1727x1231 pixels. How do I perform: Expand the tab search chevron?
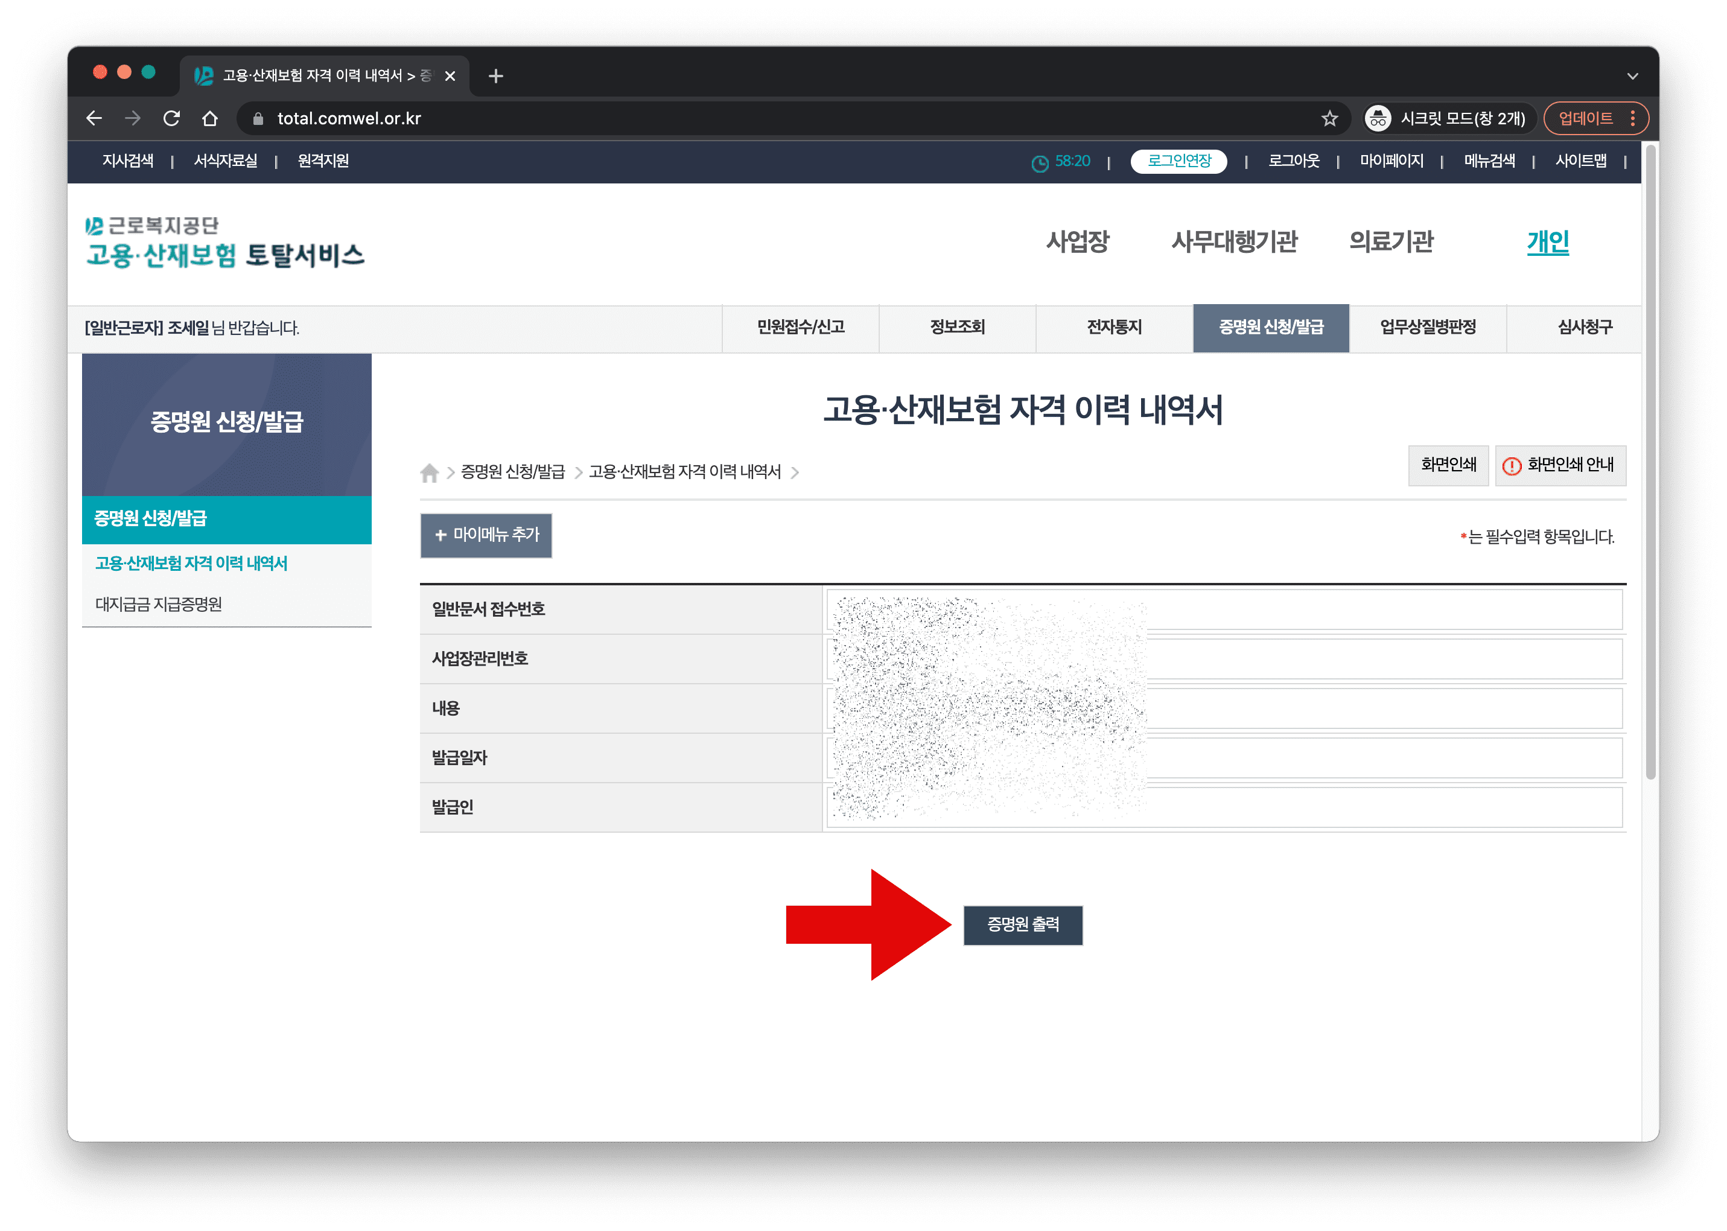(1632, 76)
